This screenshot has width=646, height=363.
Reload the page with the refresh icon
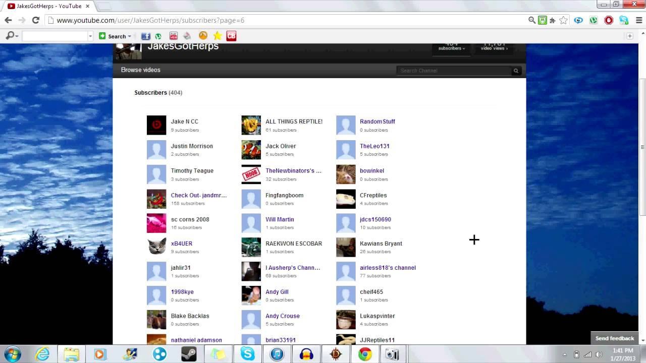click(x=35, y=20)
